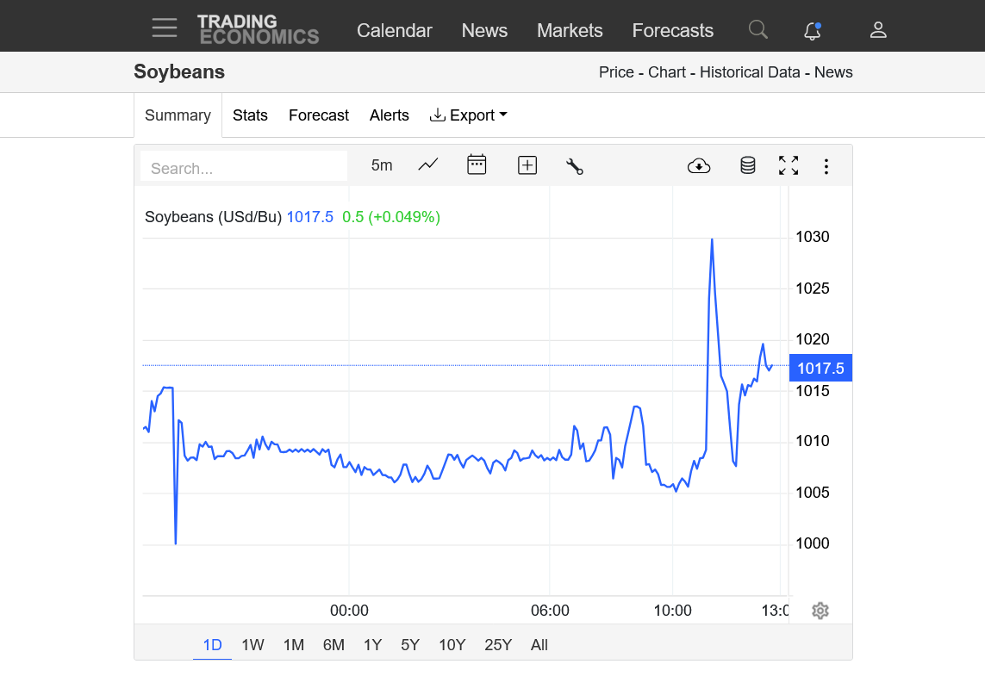Open the chart settings gear
Screen dimensions: 985x695
tap(820, 611)
